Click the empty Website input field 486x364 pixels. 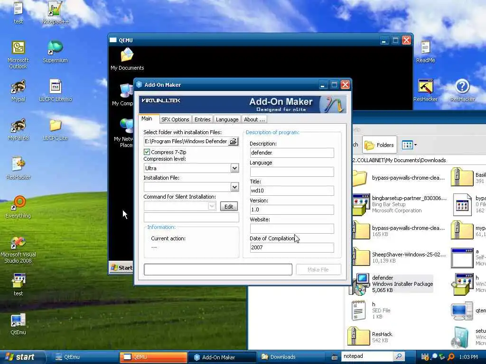coord(292,228)
